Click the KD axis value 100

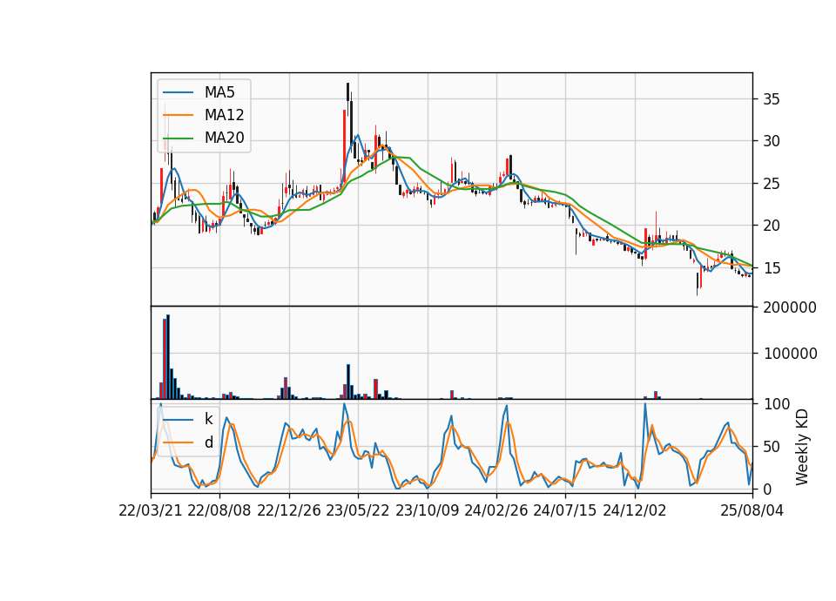click(x=776, y=404)
